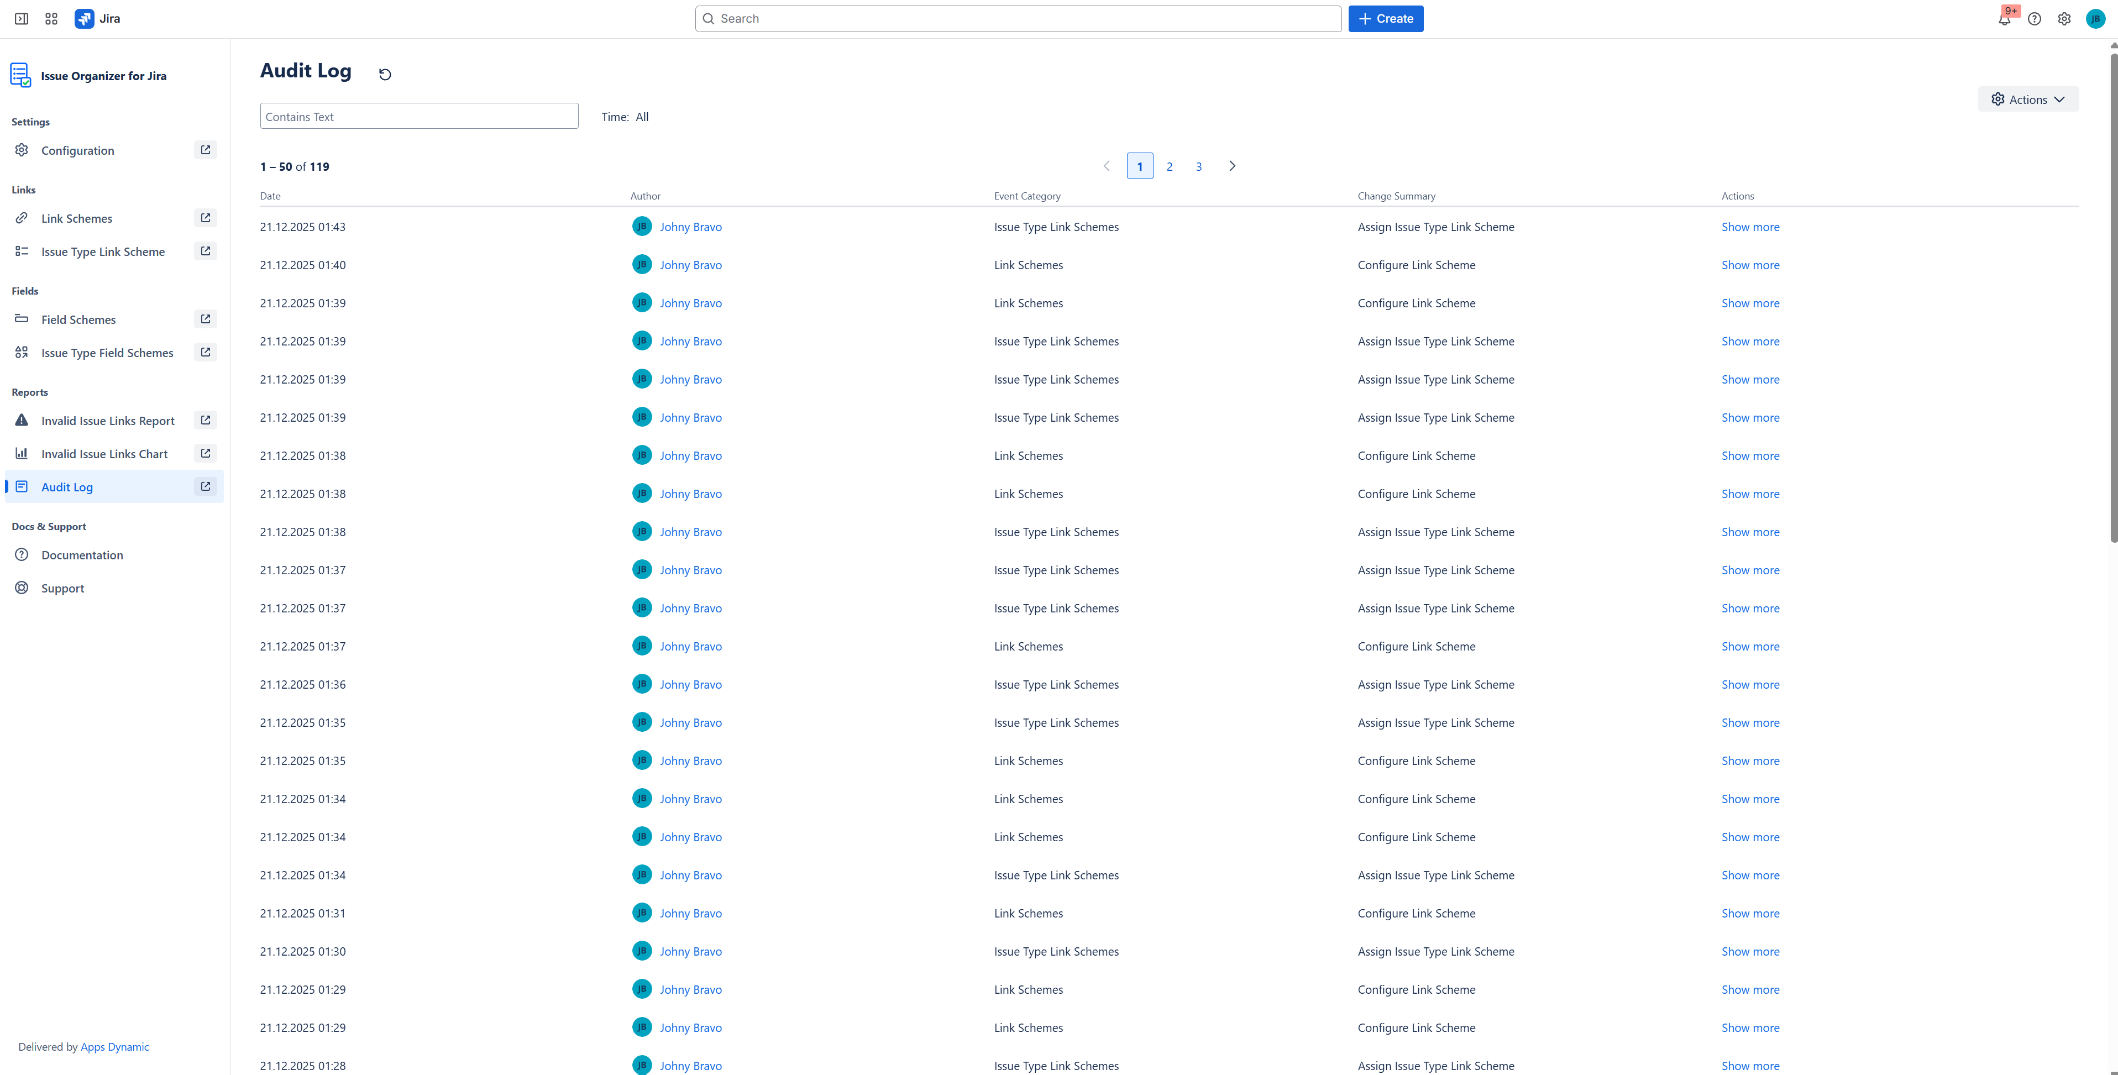
Task: Open the notifications bell icon
Action: coord(2004,19)
